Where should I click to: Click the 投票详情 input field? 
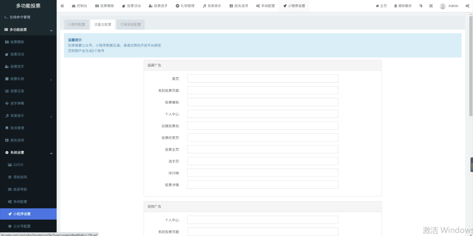pos(263,185)
